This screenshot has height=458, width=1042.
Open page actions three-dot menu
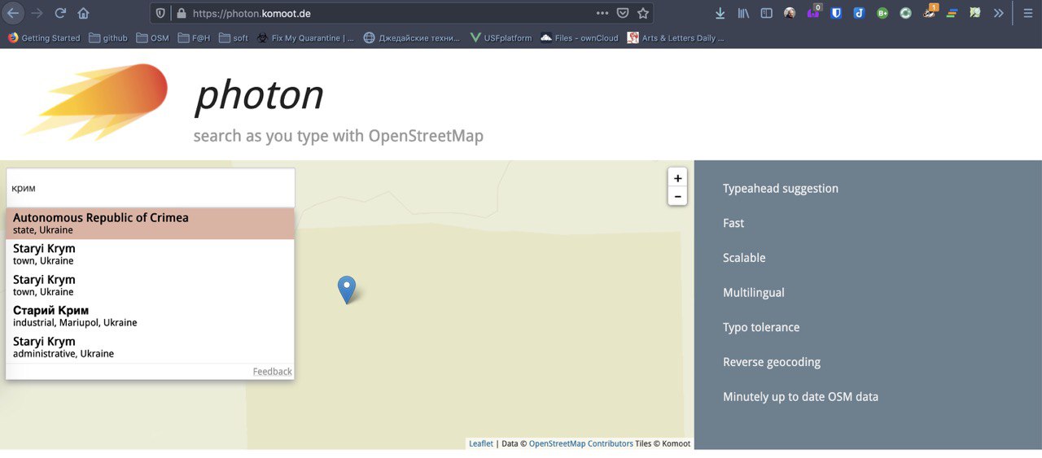[602, 13]
